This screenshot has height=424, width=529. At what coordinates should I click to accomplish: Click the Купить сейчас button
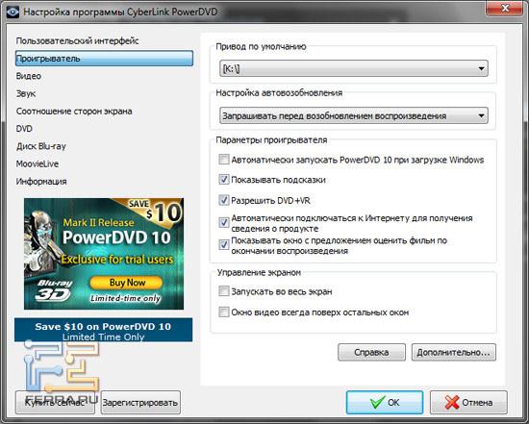click(55, 403)
